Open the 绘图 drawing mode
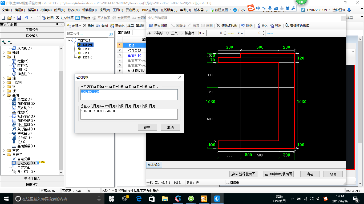The width and height of the screenshot is (364, 204). tap(48, 18)
